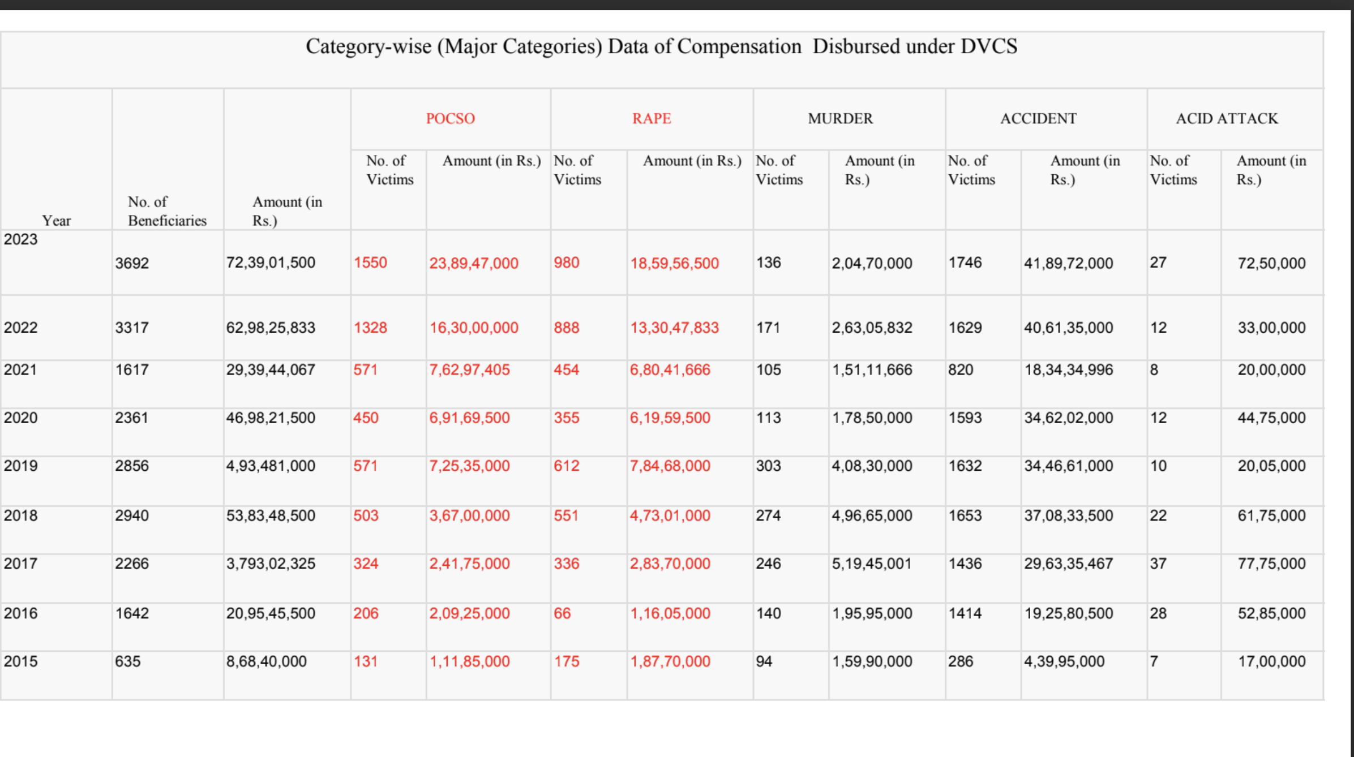This screenshot has height=757, width=1354.
Task: Click total amount 62,98,25,833 for 2022
Action: (271, 328)
